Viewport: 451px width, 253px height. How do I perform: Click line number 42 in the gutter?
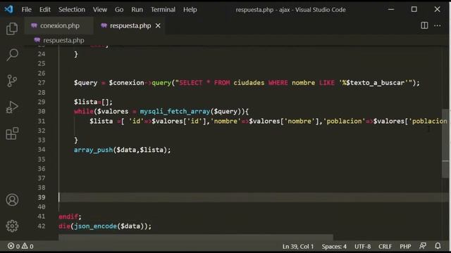click(42, 226)
